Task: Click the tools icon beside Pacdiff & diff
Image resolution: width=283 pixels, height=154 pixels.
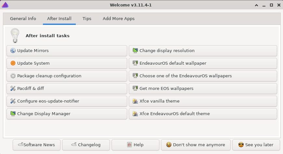Action: [x=13, y=88]
